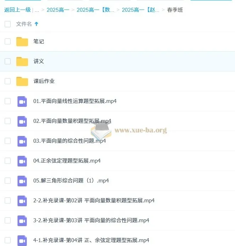
Task: Toggle sort order arrow next to 文件名
Action: tap(37, 24)
